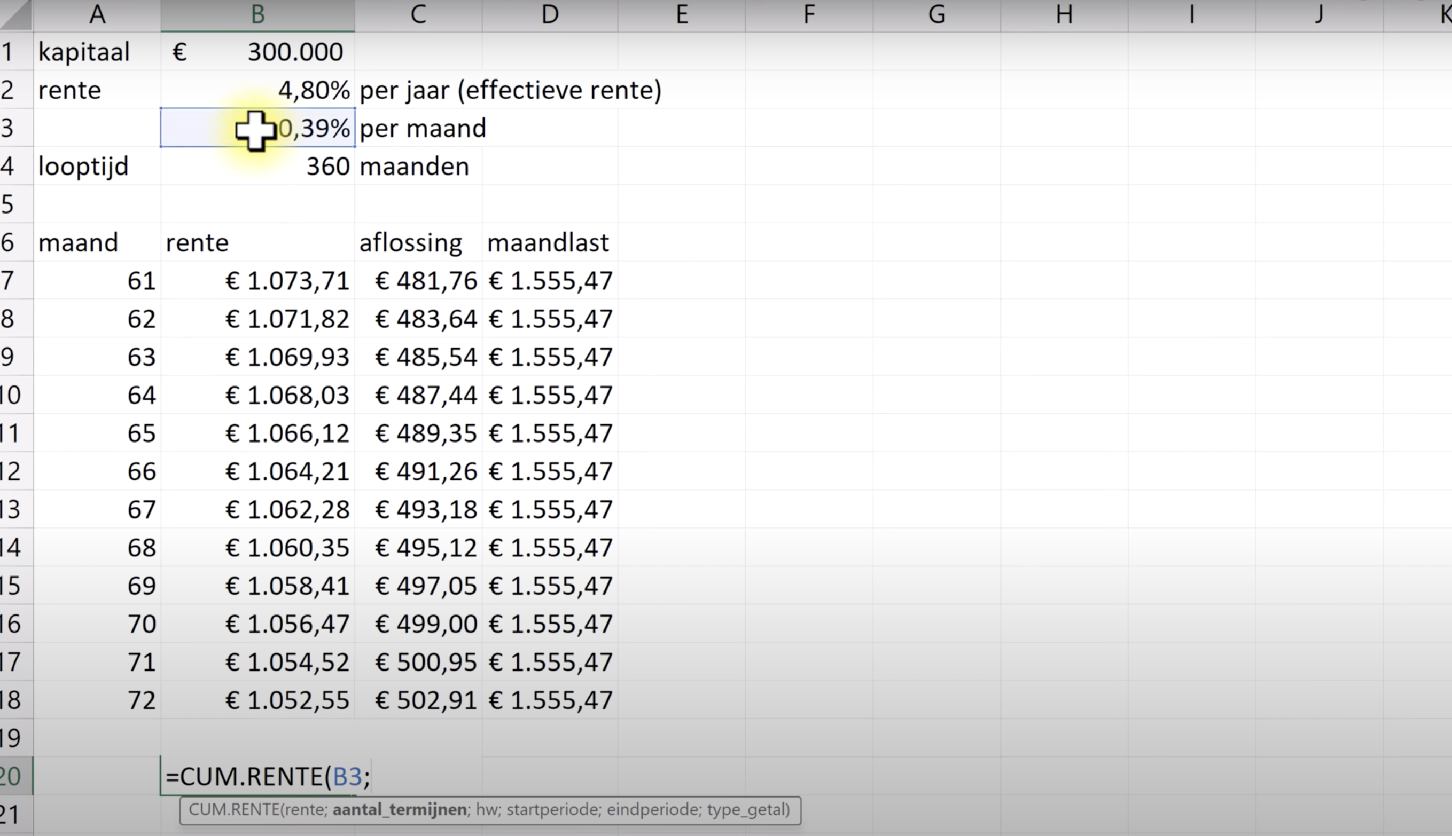The width and height of the screenshot is (1452, 836).
Task: Click the select-all corner triangle
Action: 16,15
